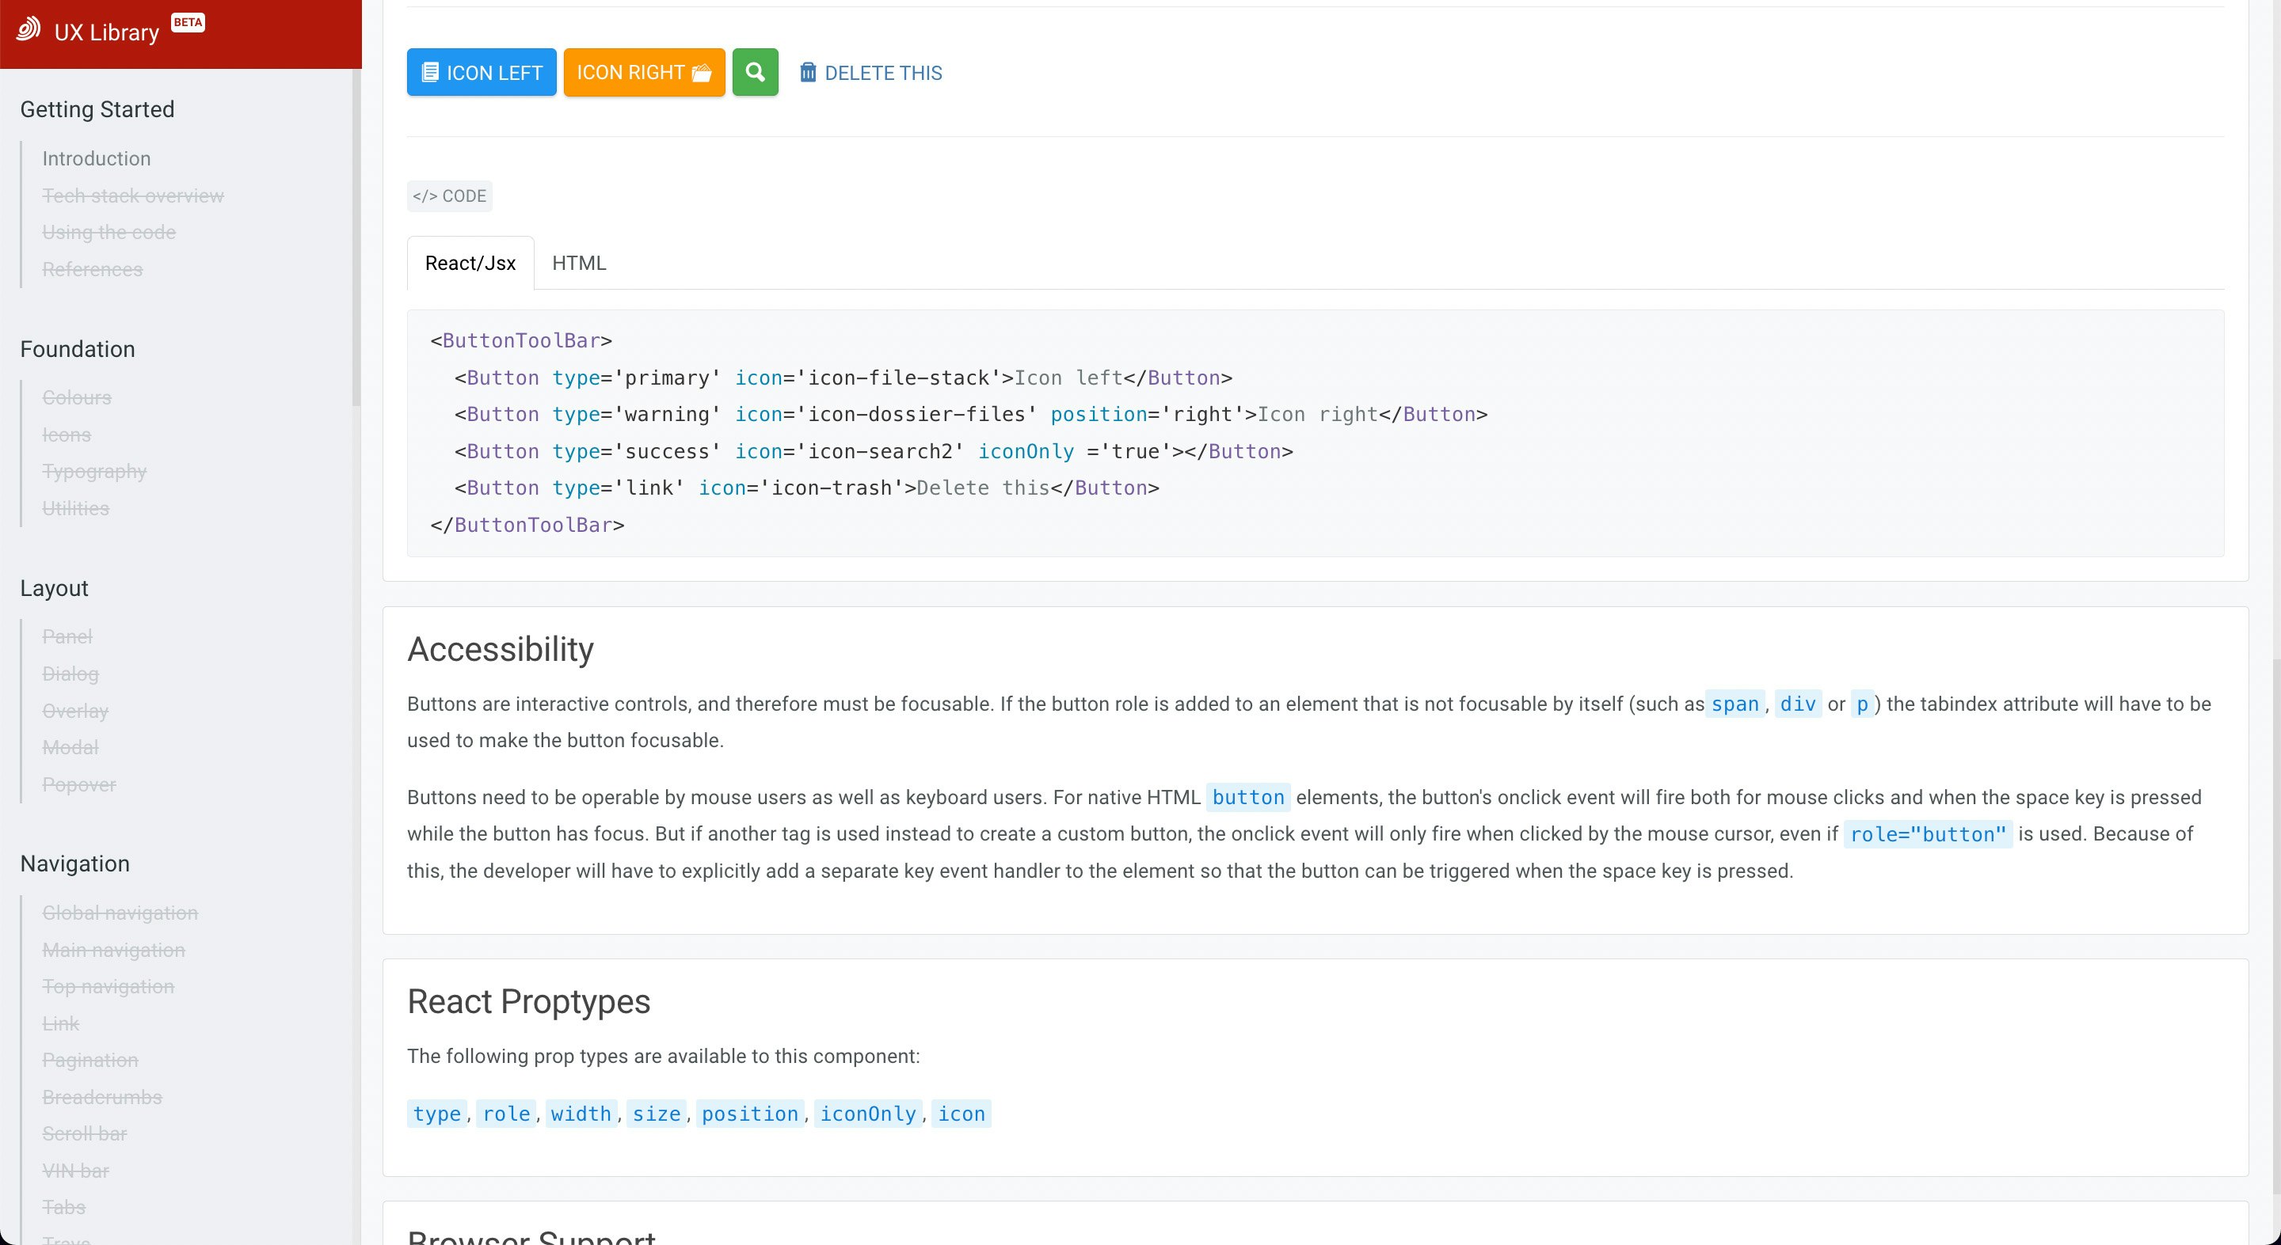Open the Colours page under Foundation

coord(77,397)
